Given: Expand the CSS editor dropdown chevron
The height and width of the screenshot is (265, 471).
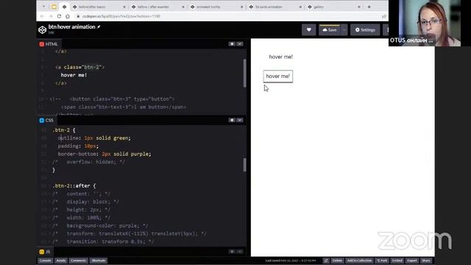Looking at the screenshot, I should tap(240, 120).
